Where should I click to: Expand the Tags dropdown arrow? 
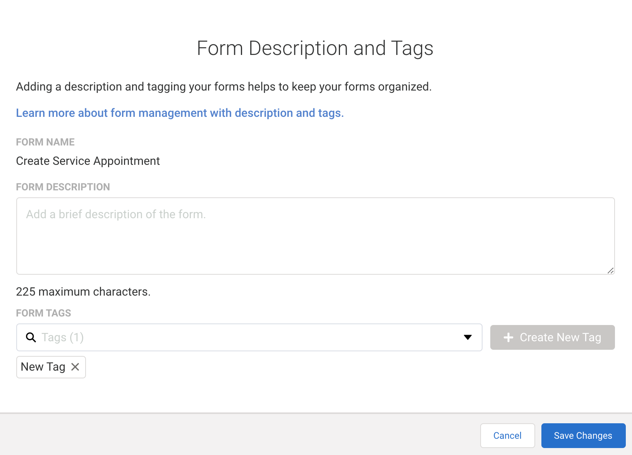pyautogui.click(x=468, y=337)
